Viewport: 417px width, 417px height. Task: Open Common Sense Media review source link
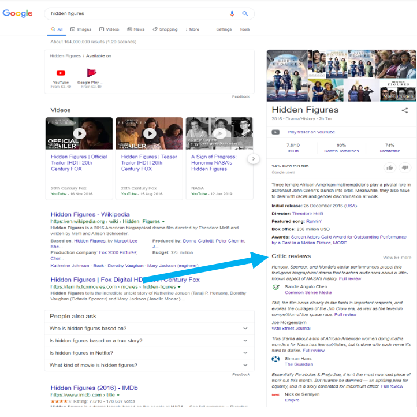pos(308,293)
